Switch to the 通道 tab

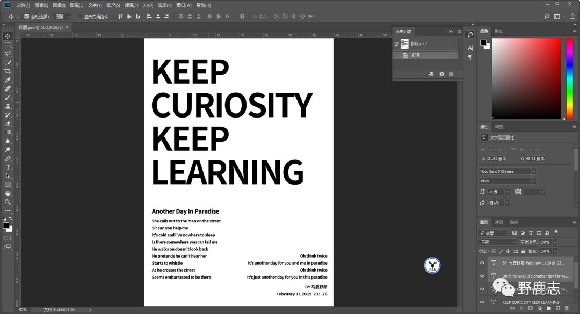tap(499, 222)
